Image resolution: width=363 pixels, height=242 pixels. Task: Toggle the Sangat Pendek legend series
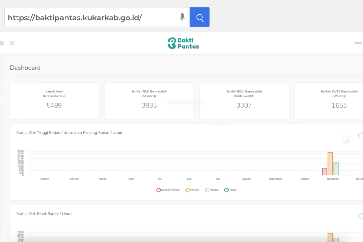[168, 190]
